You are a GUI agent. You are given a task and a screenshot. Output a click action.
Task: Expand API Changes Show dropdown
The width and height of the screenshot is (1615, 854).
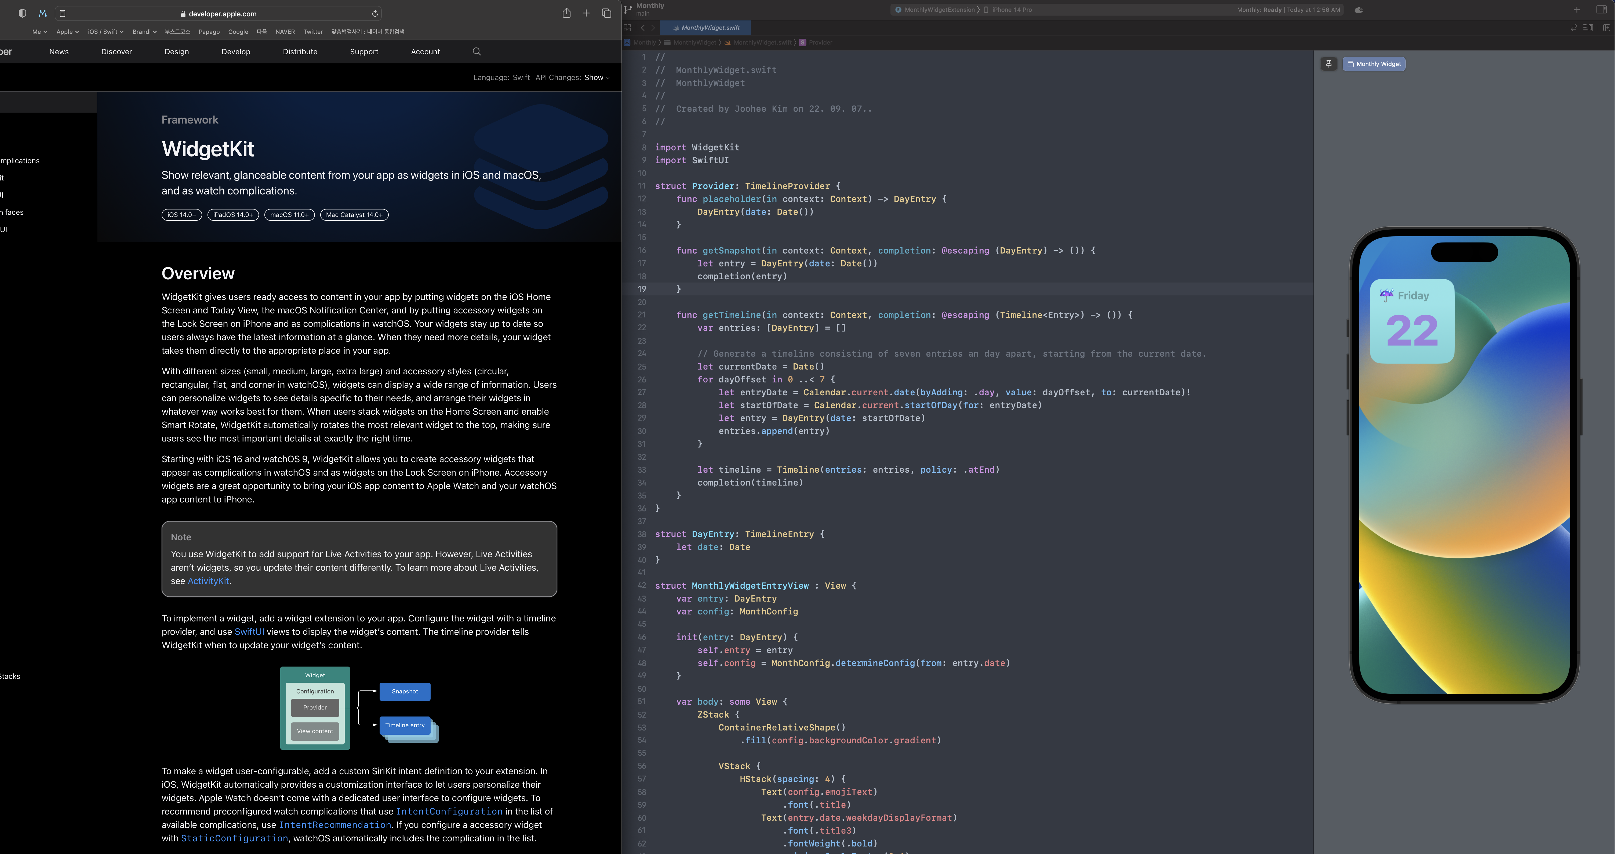pyautogui.click(x=597, y=78)
